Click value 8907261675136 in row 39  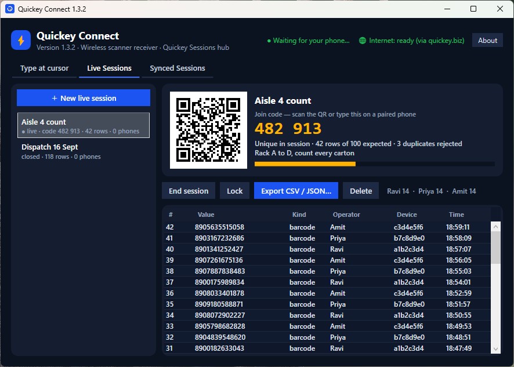(219, 260)
